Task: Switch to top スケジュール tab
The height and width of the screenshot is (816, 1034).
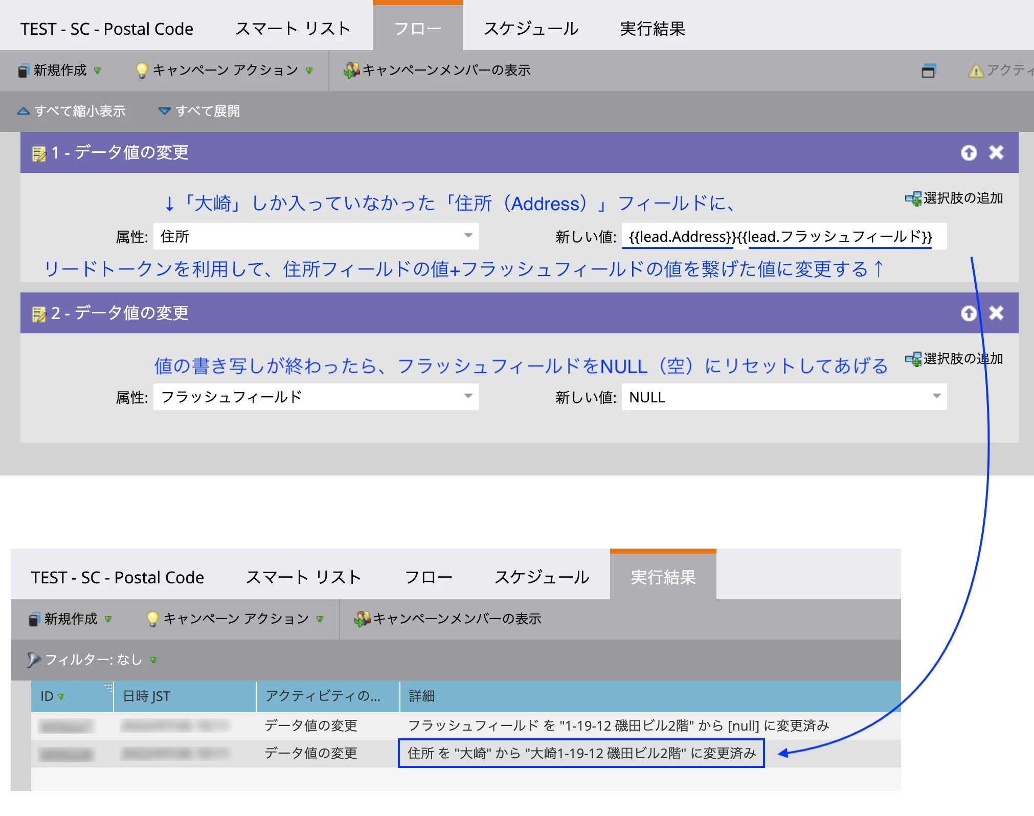Action: point(531,29)
